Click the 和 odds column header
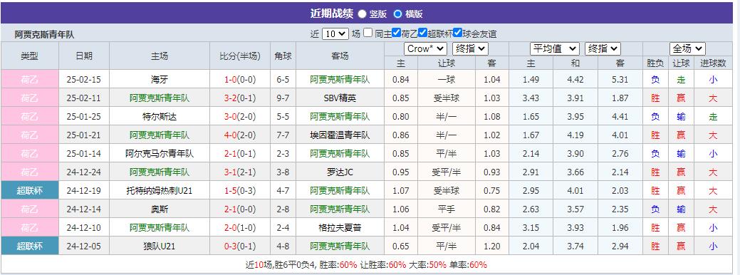Image resolution: width=740 pixels, height=275 pixels. click(575, 63)
